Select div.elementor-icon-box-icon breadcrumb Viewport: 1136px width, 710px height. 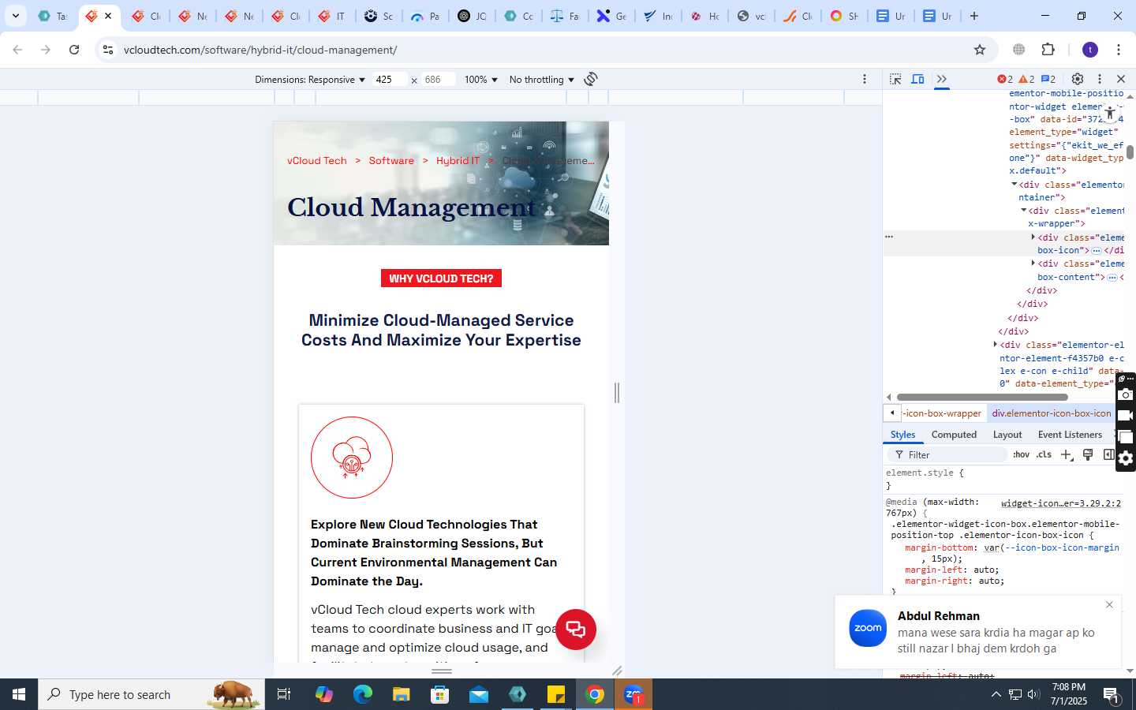(1052, 413)
